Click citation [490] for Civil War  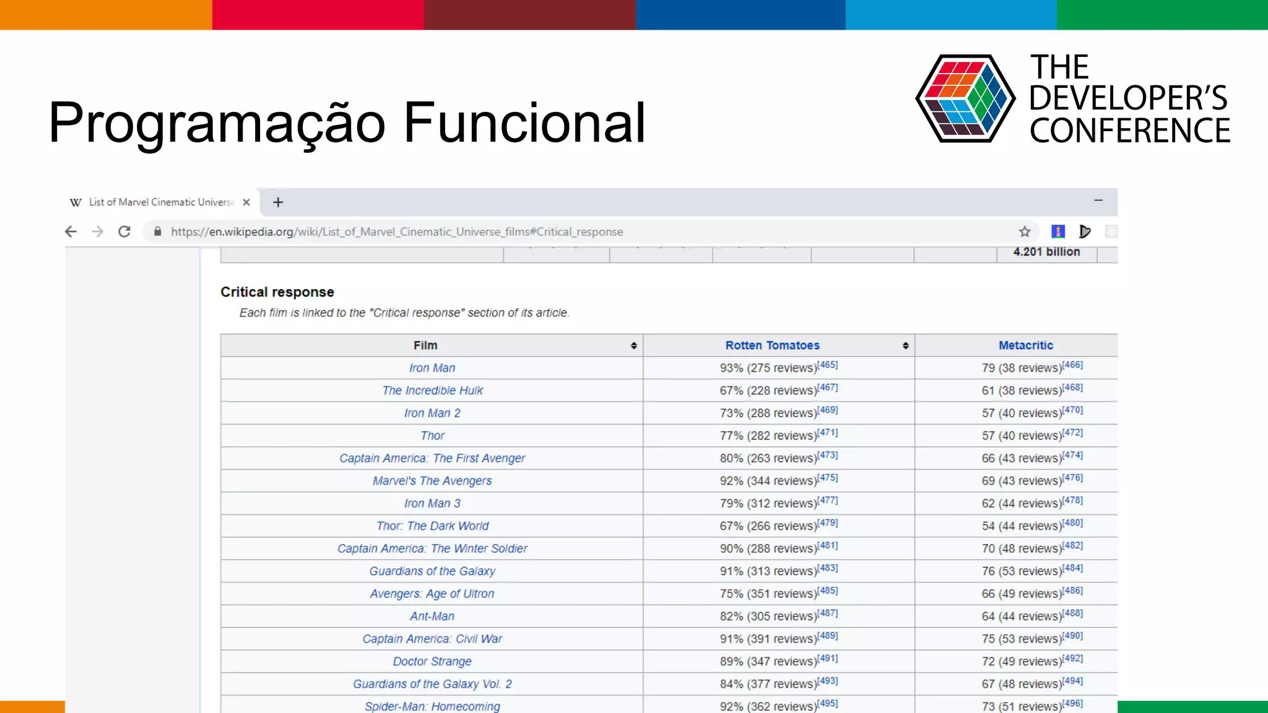[1073, 636]
